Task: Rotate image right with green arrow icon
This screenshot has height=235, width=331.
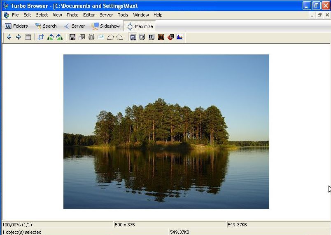Action: pos(60,37)
